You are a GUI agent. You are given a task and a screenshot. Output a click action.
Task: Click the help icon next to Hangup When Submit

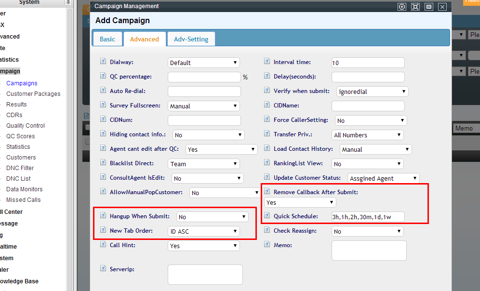pos(103,216)
